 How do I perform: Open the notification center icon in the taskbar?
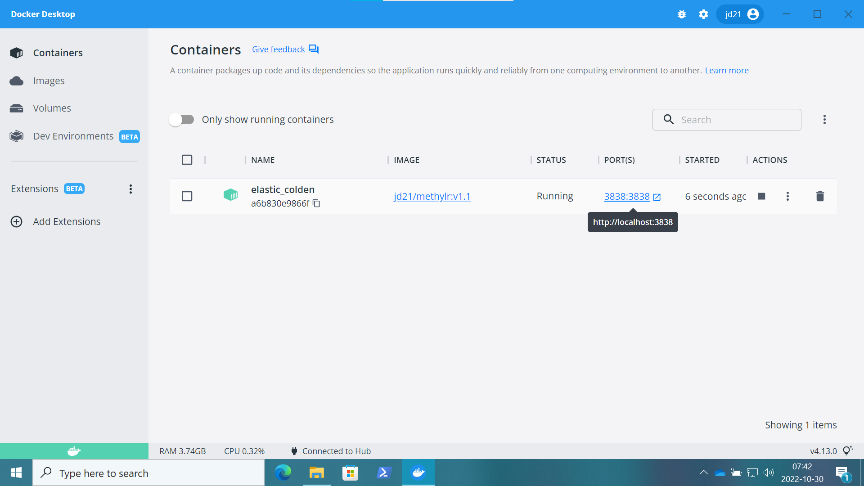842,473
